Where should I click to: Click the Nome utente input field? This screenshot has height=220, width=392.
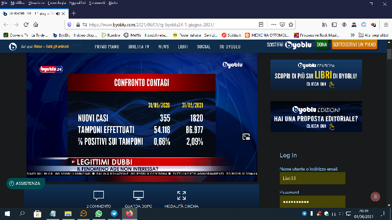point(312,178)
